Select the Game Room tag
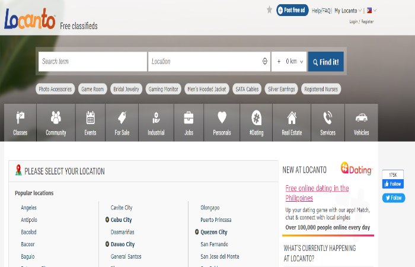 [92, 89]
